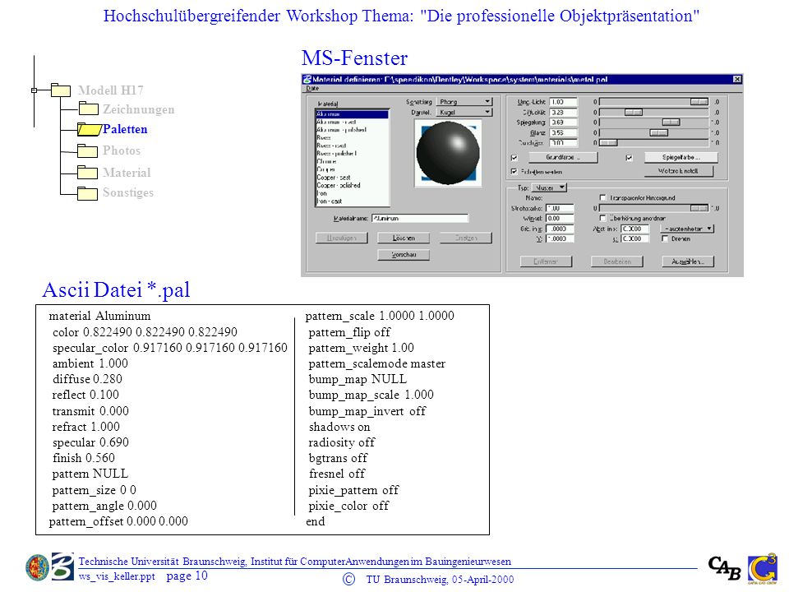This screenshot has height=592, width=789.
Task: Click the Modell H17 folder icon
Action: coord(61,90)
